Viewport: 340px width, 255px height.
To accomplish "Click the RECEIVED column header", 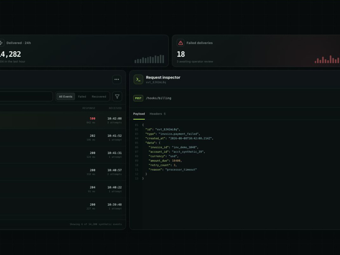I will (x=115, y=108).
